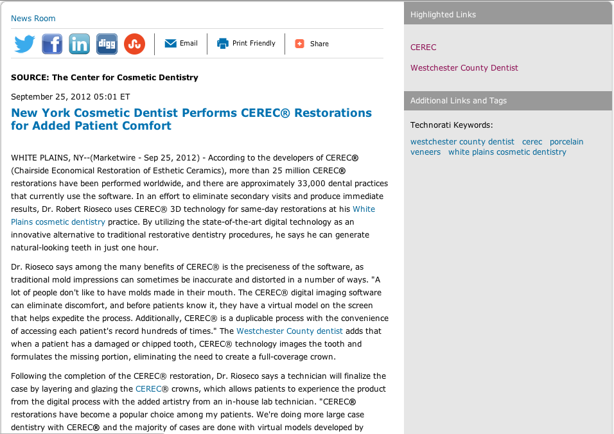Screen dimensions: 614x434
Task: Click the Email envelope icon
Action: [171, 44]
